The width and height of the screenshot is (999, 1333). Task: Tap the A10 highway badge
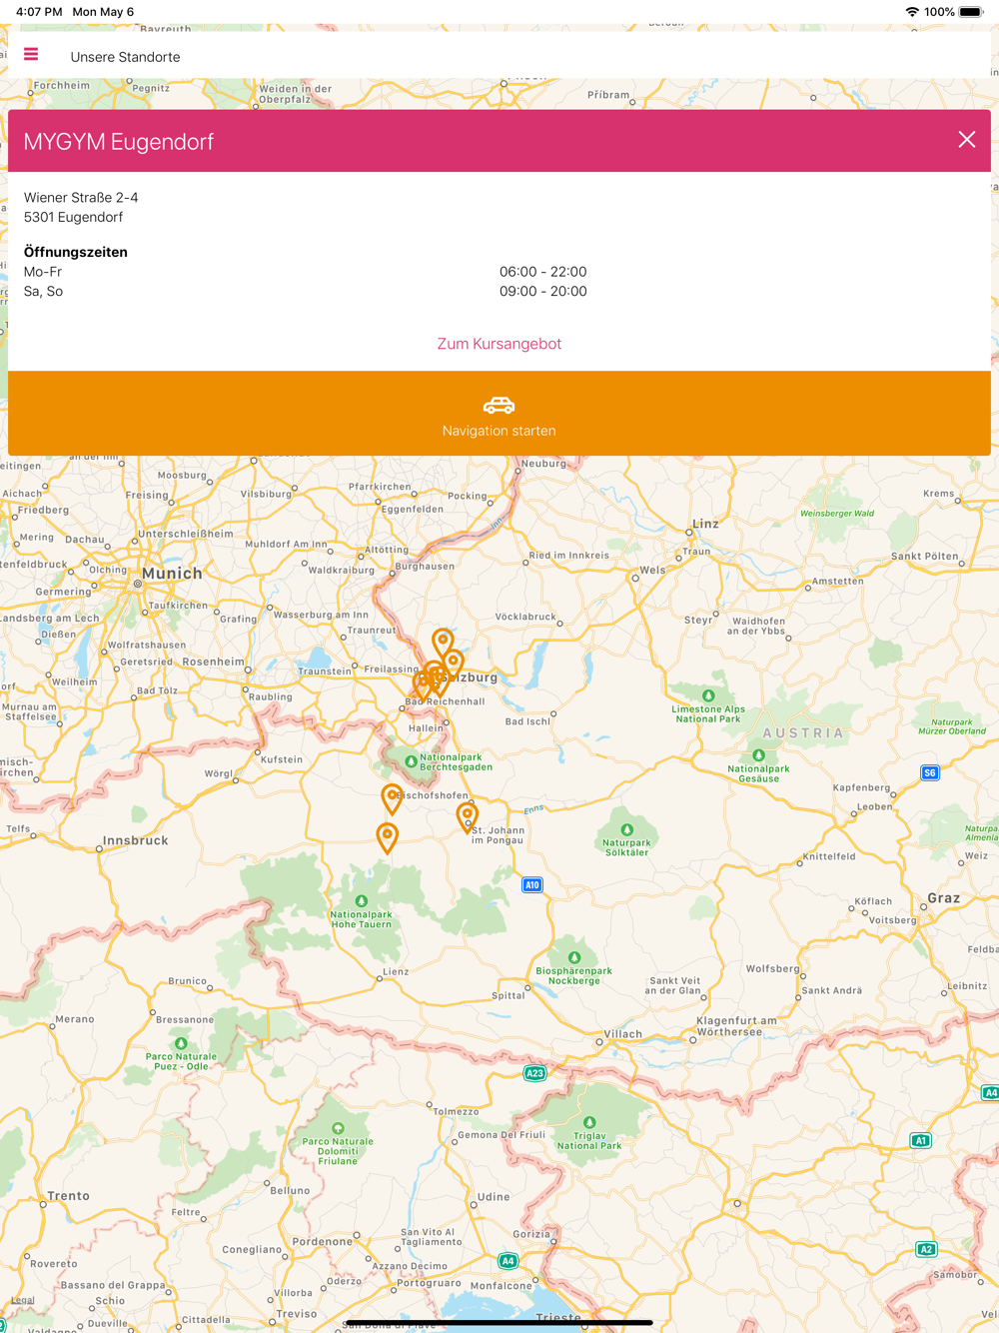[x=532, y=884]
